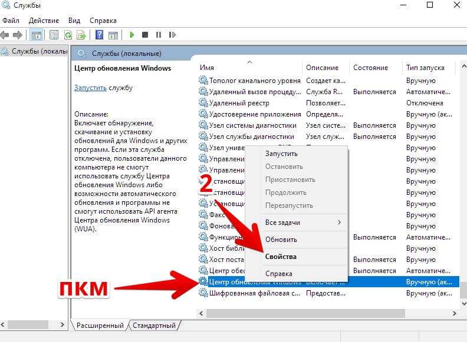The height and width of the screenshot is (342, 467).
Task: Sort by the Описание column header
Action: (x=325, y=68)
